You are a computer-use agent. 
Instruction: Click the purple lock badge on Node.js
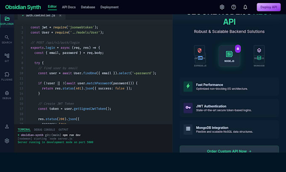click(238, 49)
